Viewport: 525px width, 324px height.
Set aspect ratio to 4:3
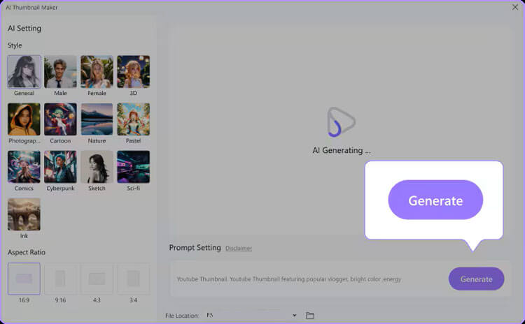pyautogui.click(x=97, y=279)
